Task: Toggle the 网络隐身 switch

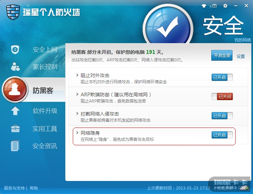Action: pos(222,135)
